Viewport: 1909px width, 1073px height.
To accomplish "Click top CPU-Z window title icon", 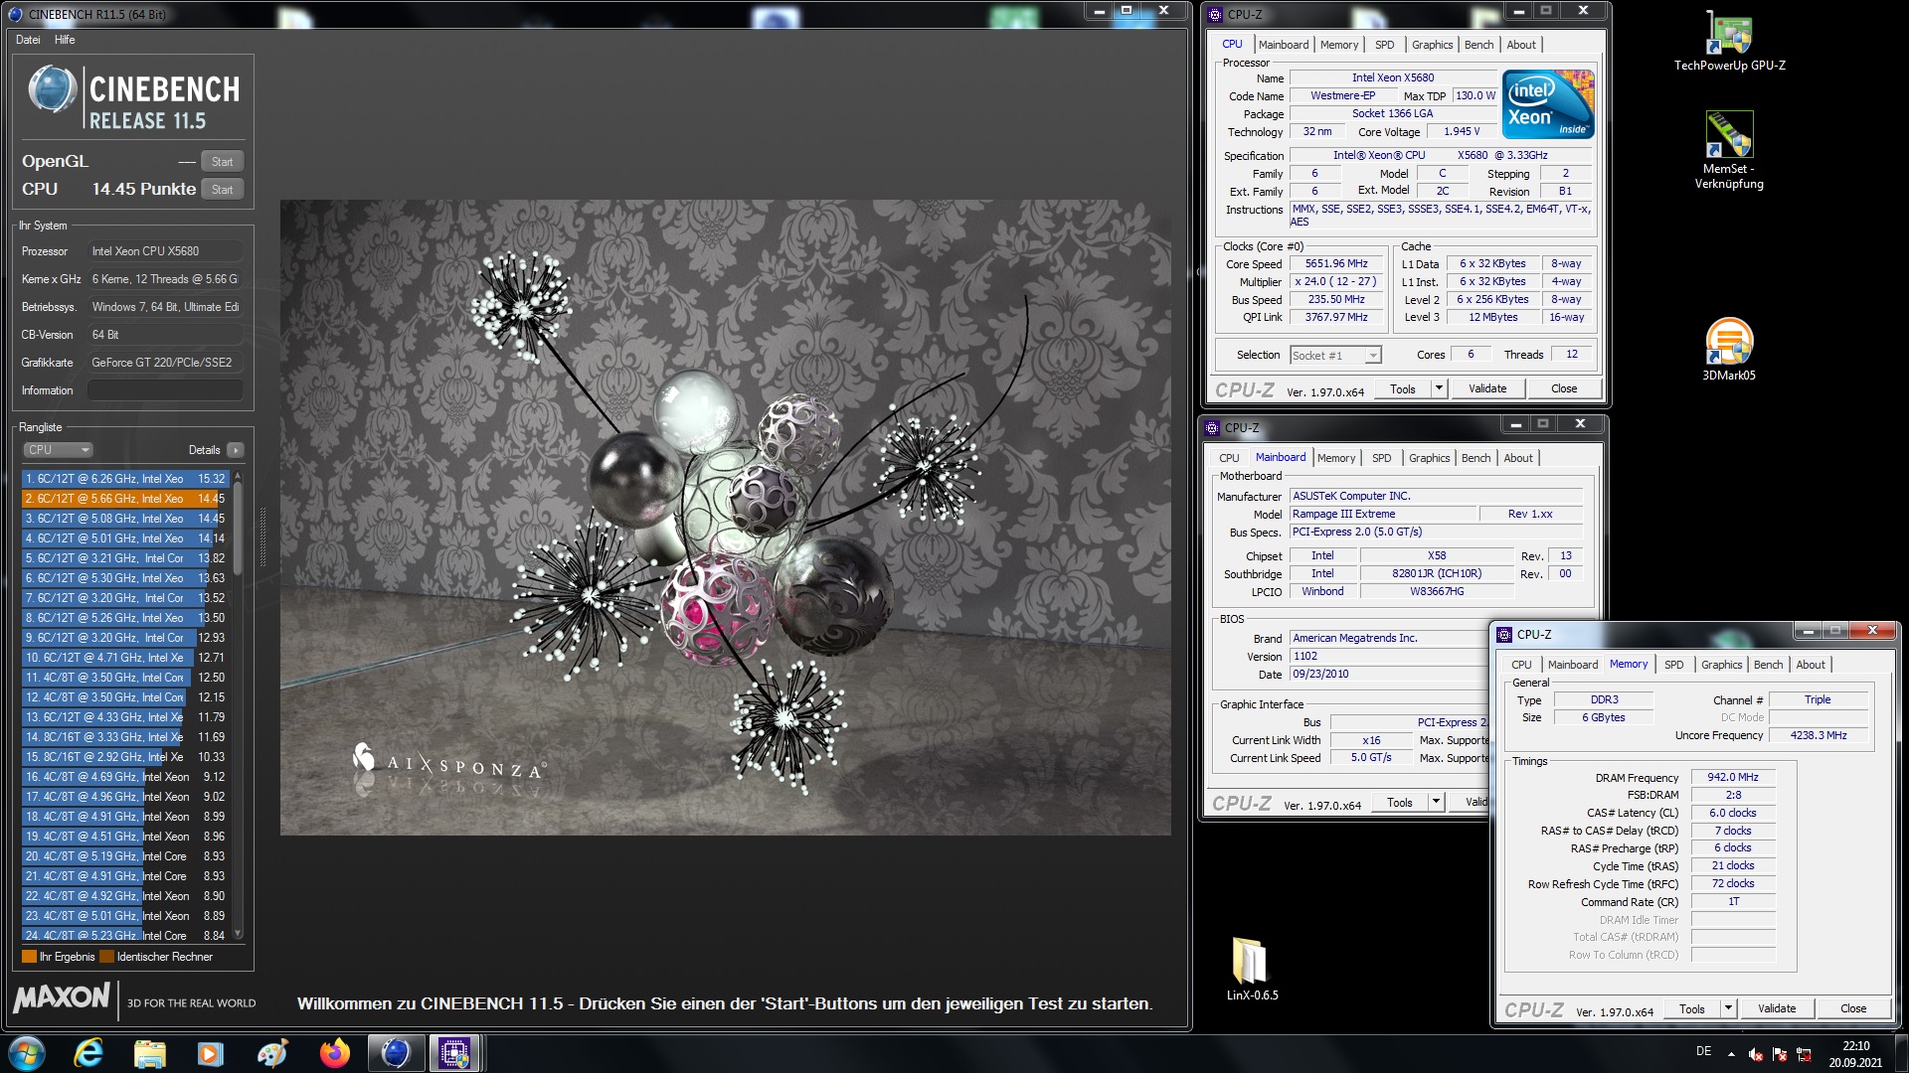I will click(x=1215, y=14).
